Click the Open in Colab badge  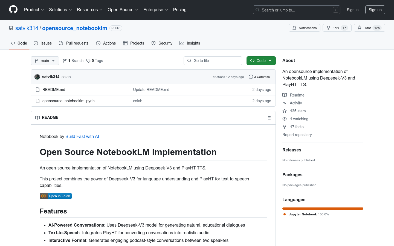56,196
